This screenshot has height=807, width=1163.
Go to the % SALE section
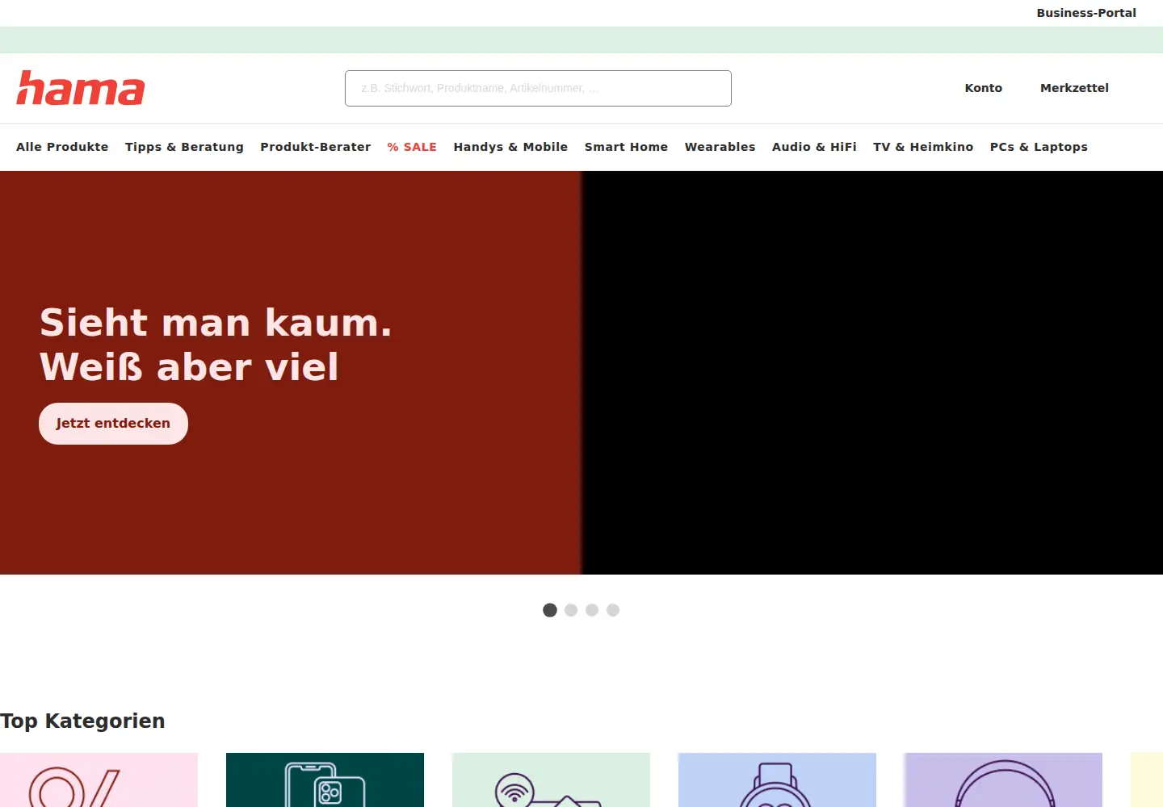(x=412, y=147)
